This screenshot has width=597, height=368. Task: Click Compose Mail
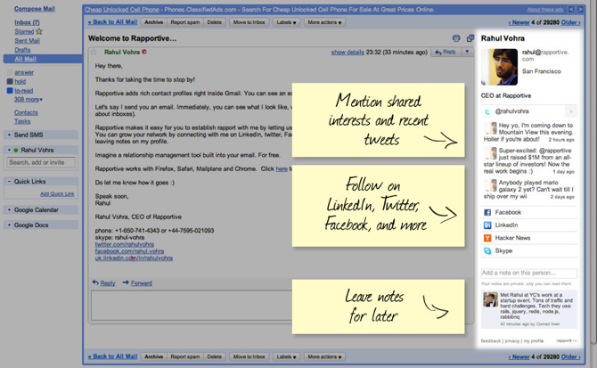[x=35, y=9]
